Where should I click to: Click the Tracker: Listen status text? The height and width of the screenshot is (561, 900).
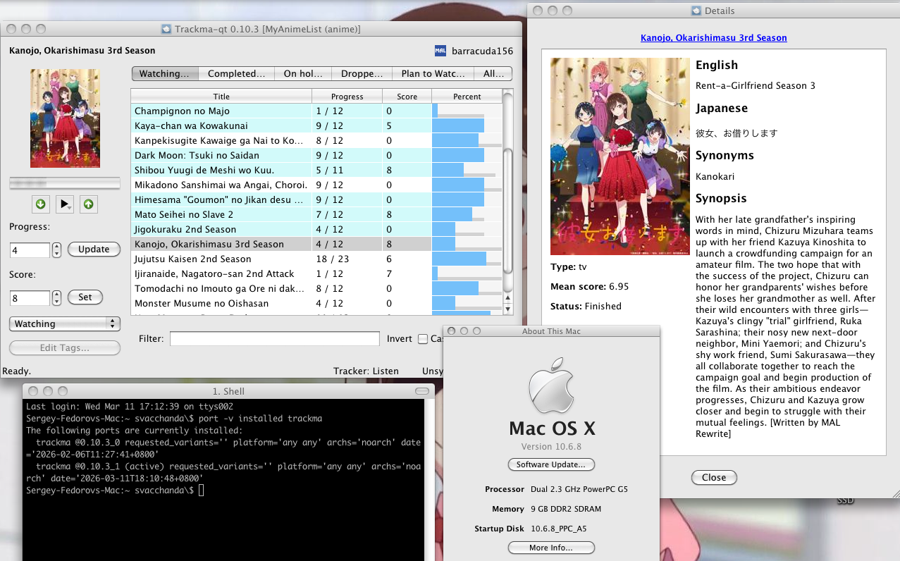[x=366, y=371]
